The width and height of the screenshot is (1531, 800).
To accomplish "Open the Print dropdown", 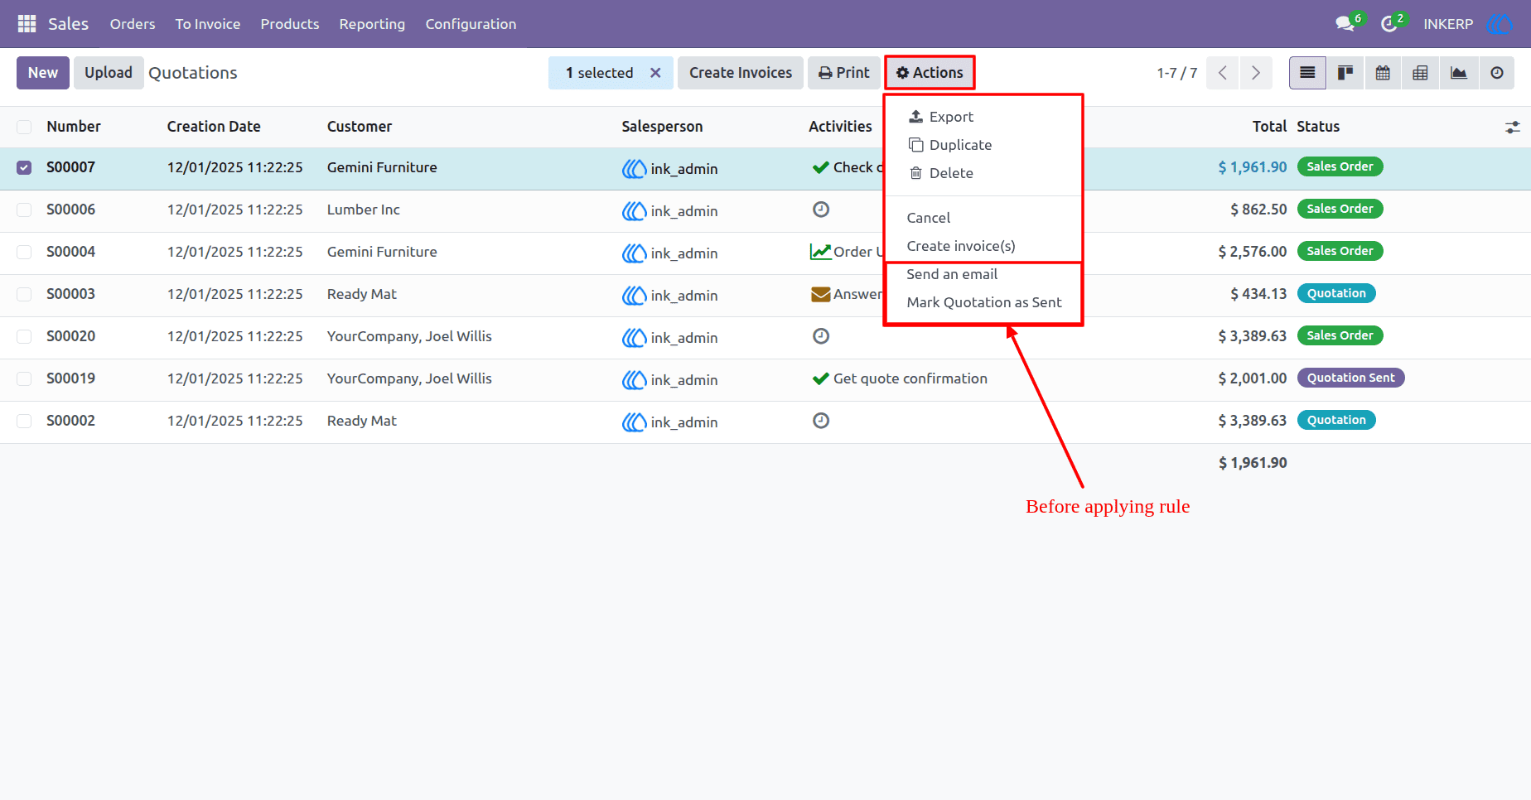I will [843, 73].
